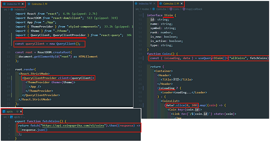
Task: Open the coinpaprika API URL link
Action: [73, 126]
